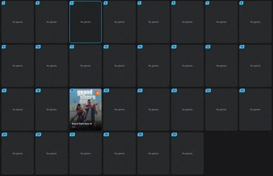Pick the day 14 calendar card

pyautogui.click(x=187, y=66)
